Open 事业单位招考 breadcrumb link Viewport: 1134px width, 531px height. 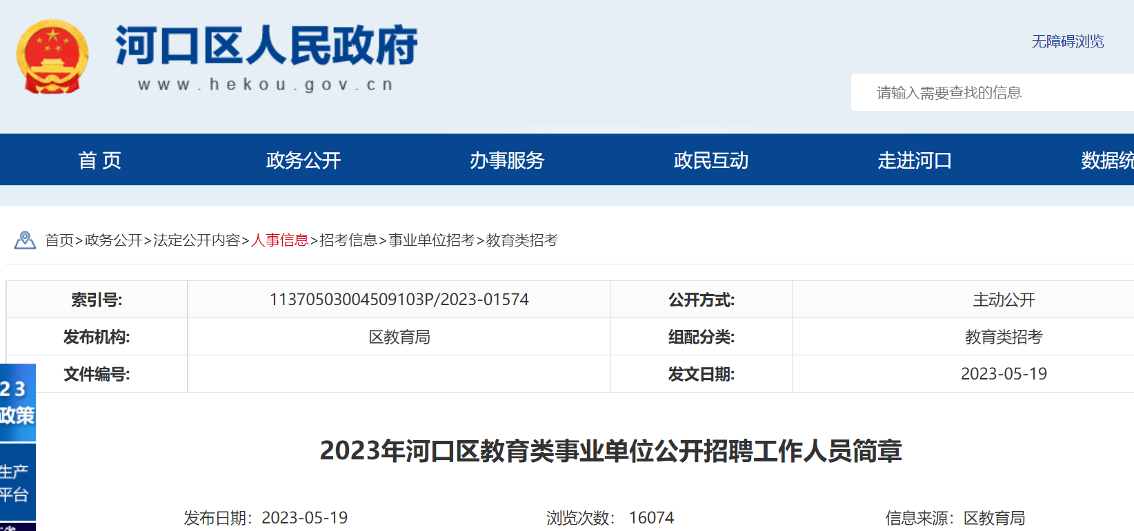[x=432, y=240]
